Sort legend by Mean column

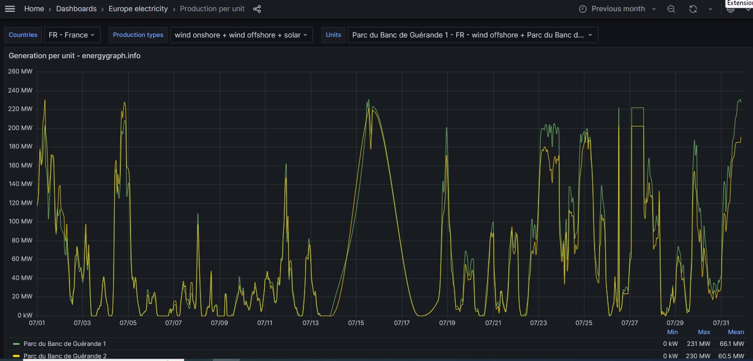pos(736,332)
